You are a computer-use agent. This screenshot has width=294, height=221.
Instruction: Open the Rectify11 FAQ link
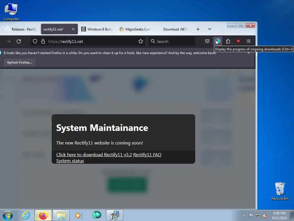(x=147, y=155)
